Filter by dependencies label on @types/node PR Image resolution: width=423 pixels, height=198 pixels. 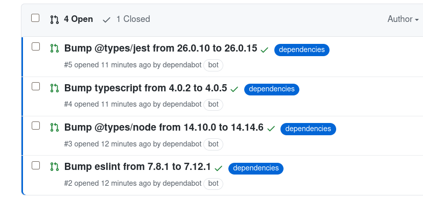pos(308,129)
